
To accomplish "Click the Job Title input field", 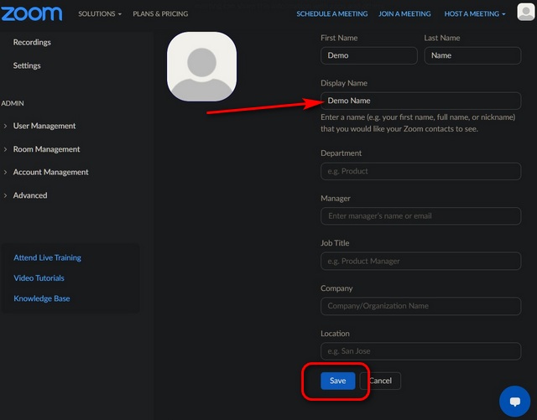I will coord(420,261).
